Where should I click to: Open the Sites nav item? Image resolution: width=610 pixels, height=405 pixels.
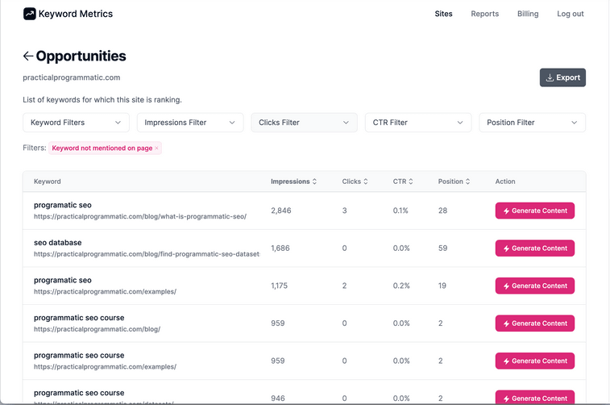(443, 14)
